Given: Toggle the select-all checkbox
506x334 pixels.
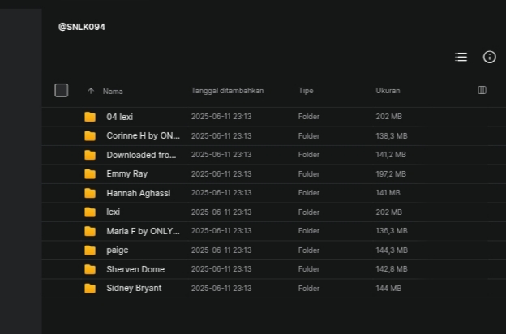Looking at the screenshot, I should tap(62, 90).
